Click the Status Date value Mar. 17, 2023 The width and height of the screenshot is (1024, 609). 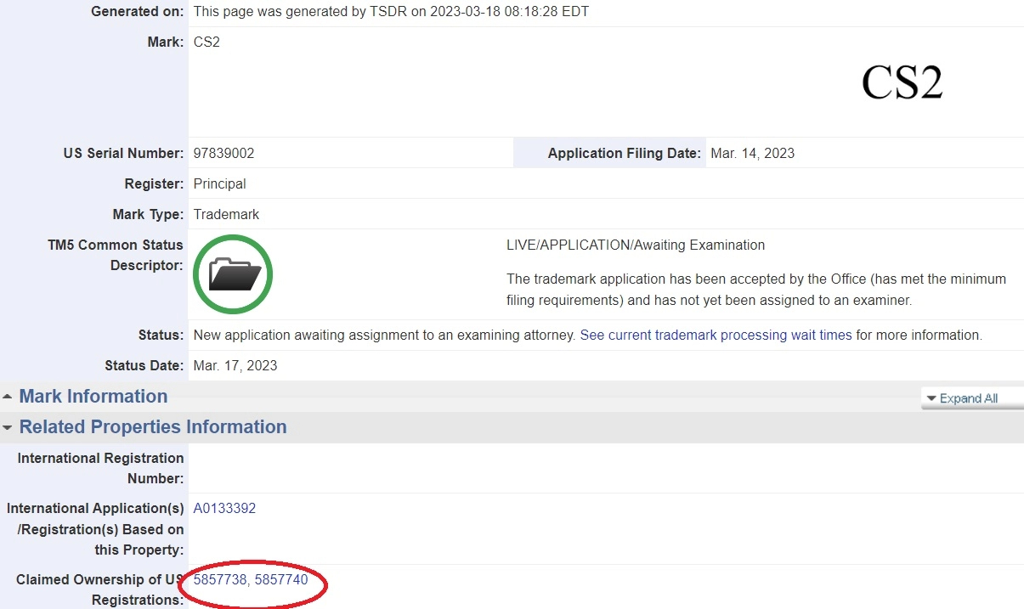click(235, 366)
